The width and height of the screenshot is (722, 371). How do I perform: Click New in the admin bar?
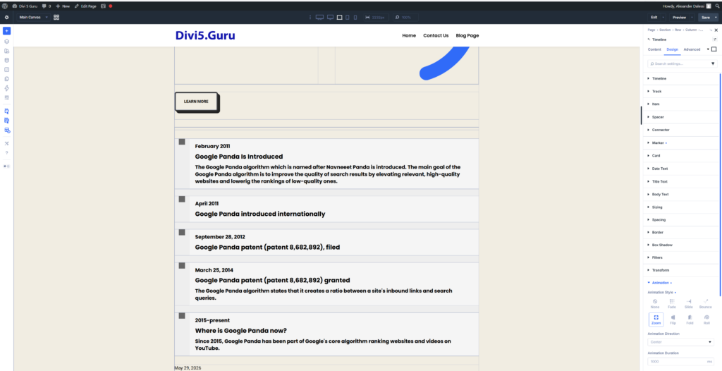click(63, 6)
